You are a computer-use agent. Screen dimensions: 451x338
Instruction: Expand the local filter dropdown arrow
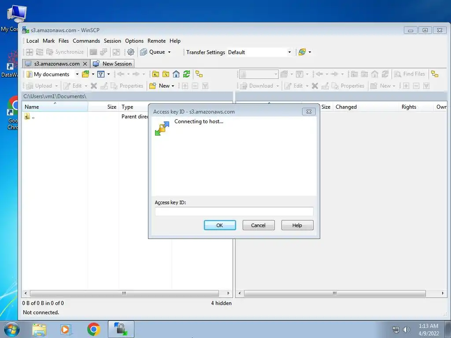[108, 74]
